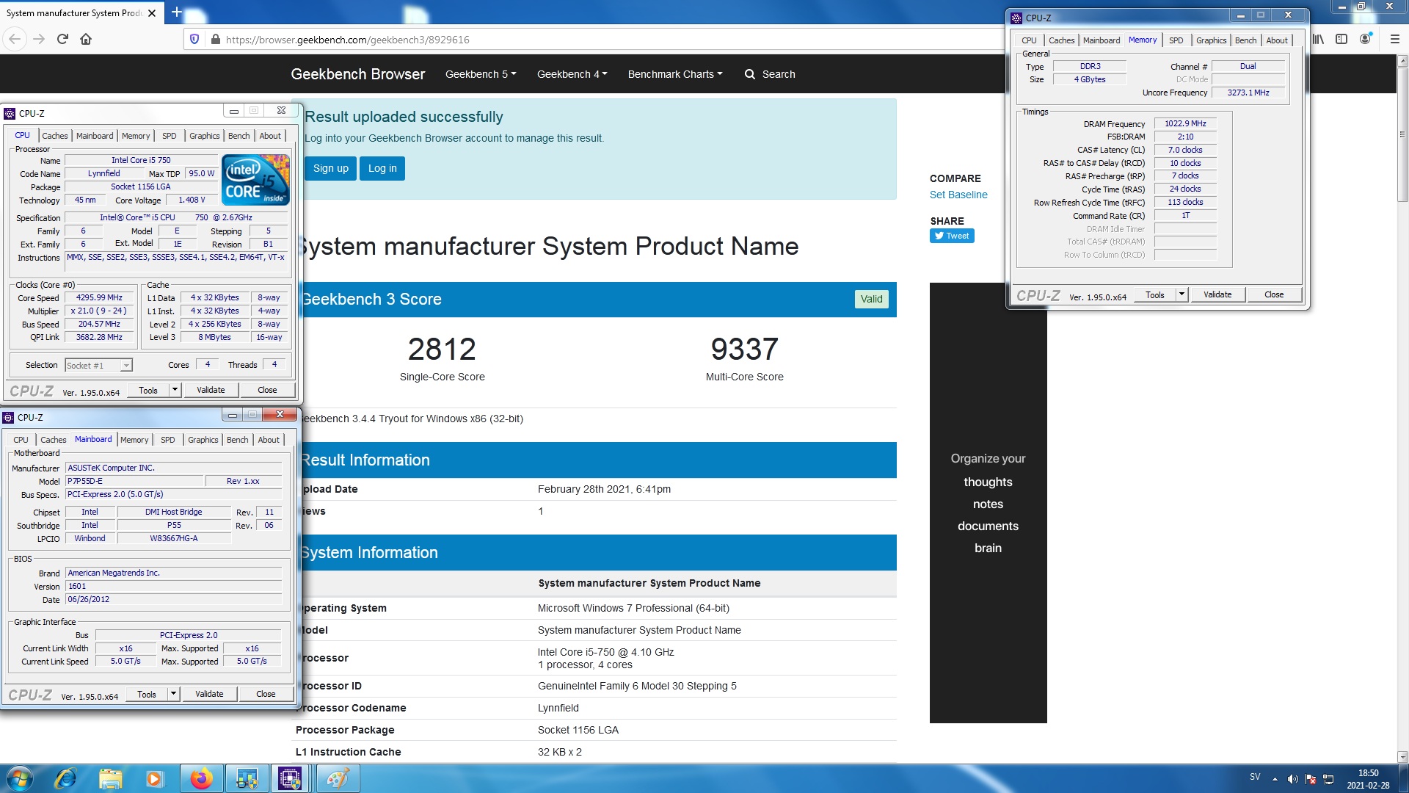Select the Core Speed value 4295.99 MHz

[x=99, y=297]
